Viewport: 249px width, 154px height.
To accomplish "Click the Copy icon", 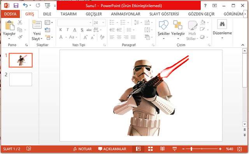I will click(x=20, y=30).
